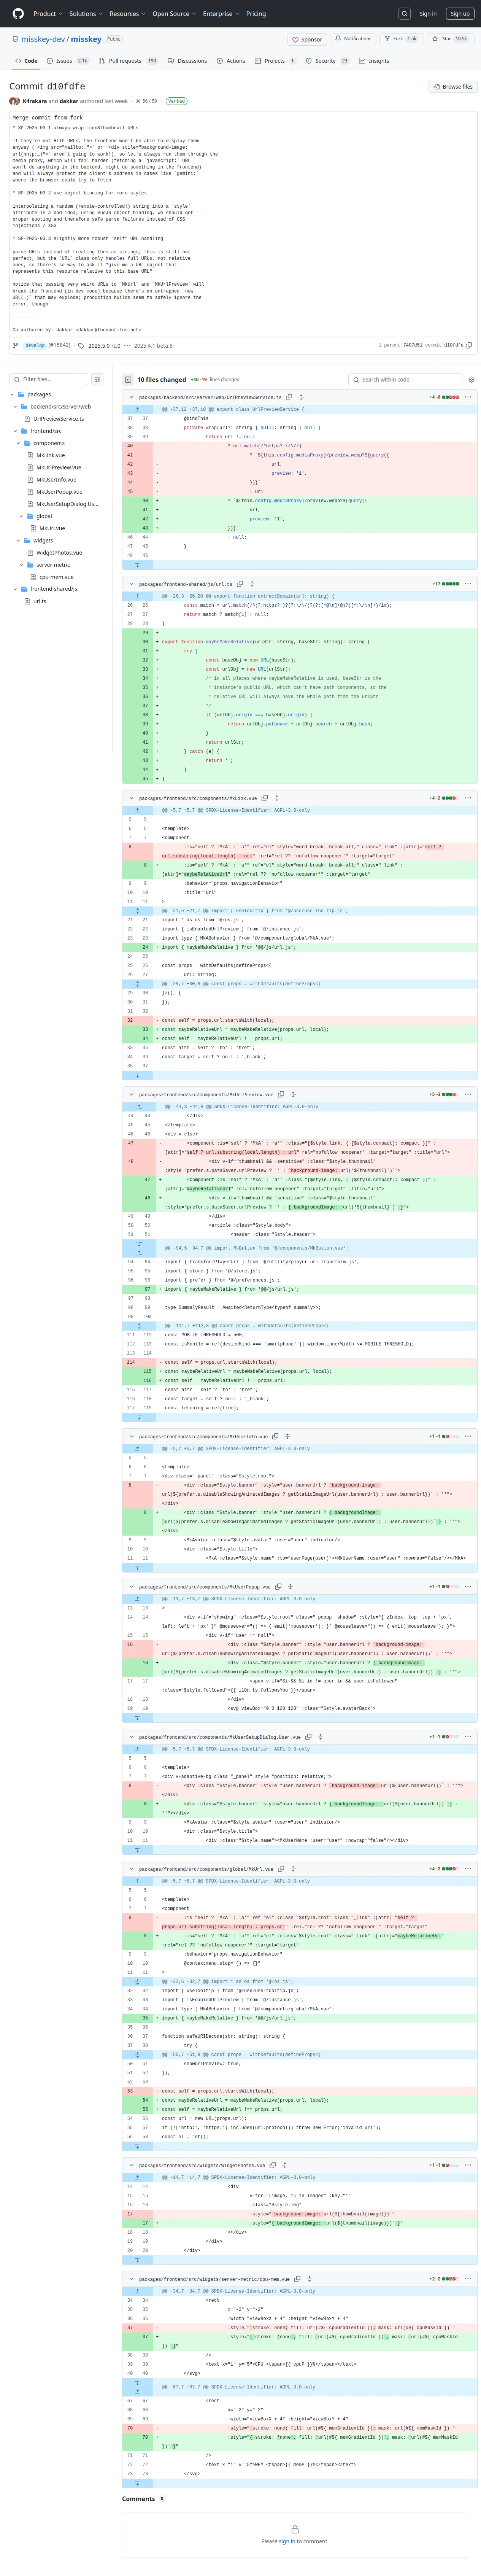Collapse the packages folder in file tree
The image size is (481, 2576).
[x=13, y=394]
